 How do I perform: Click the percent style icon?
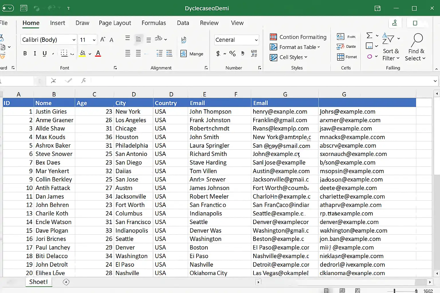(x=232, y=54)
